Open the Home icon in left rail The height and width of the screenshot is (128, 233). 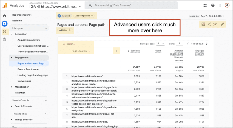5,16
